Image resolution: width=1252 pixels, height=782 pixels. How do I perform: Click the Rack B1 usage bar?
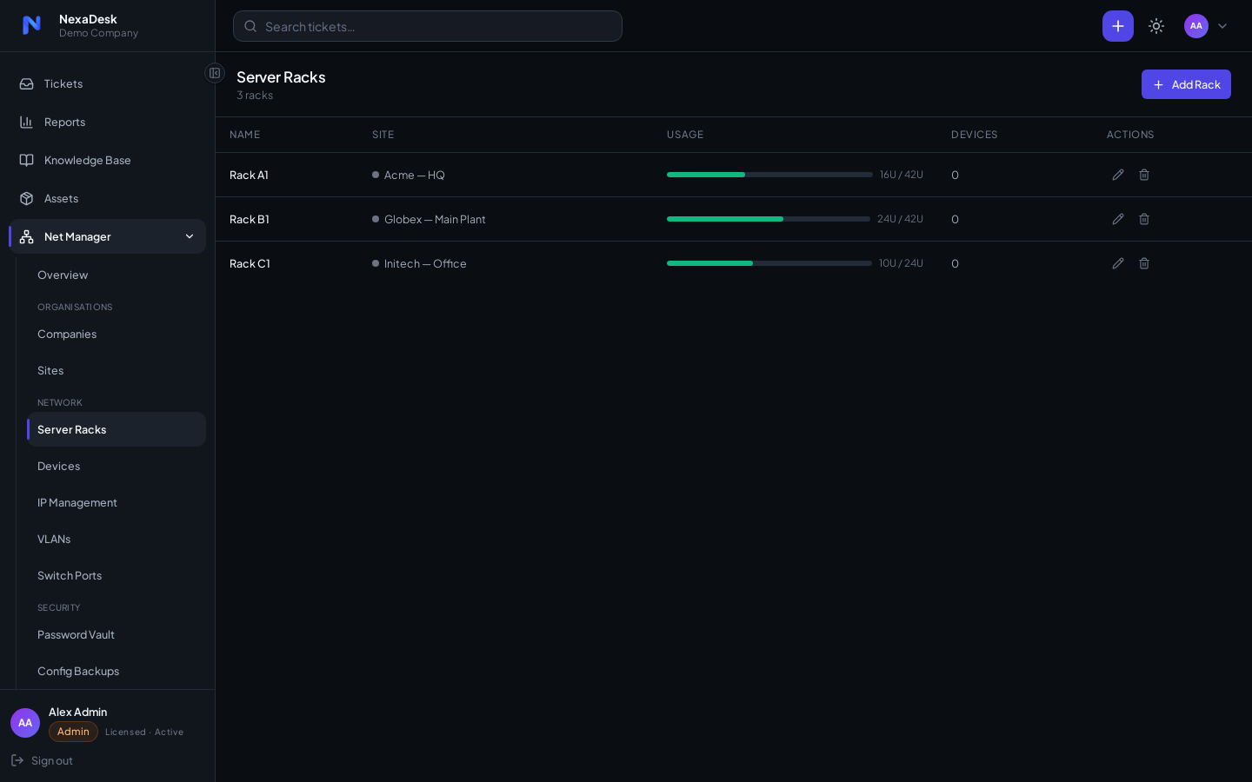769,219
